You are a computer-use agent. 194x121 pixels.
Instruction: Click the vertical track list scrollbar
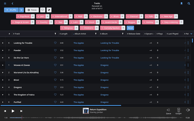pyautogui.click(x=192, y=40)
